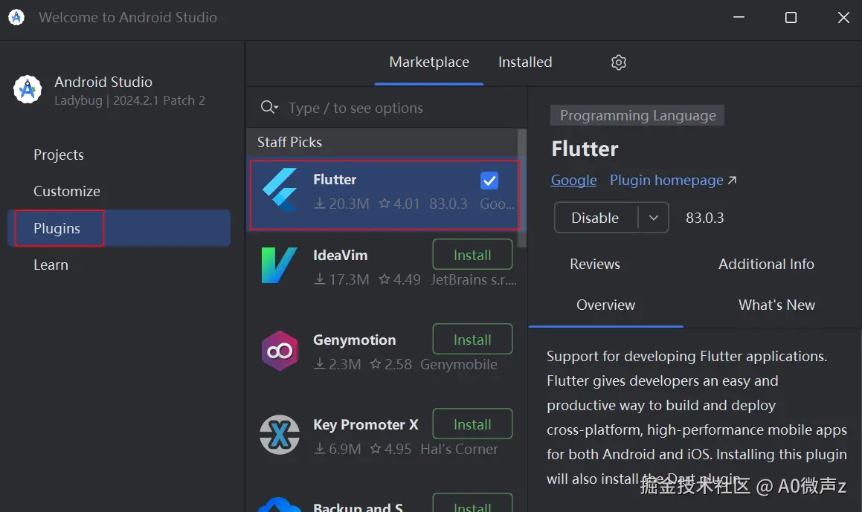The height and width of the screenshot is (512, 862).
Task: Click the Flutter plugin logo
Action: pyautogui.click(x=280, y=189)
